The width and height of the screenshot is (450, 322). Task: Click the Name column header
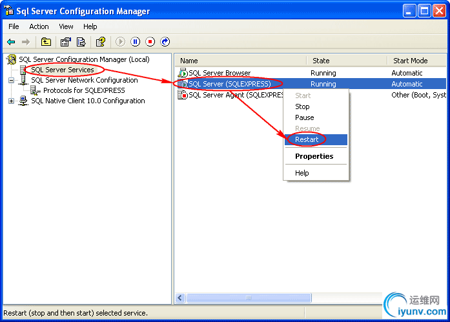[x=241, y=61]
